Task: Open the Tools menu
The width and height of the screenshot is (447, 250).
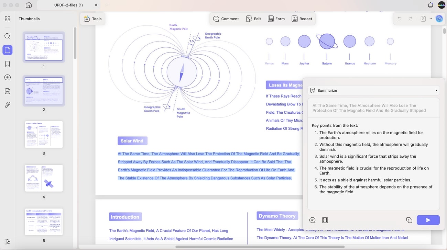Action: pyautogui.click(x=92, y=19)
